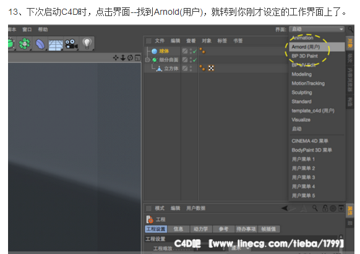Screen dimensions: 360x254
Task: Click the phong tag on 球体 row
Action: [202, 51]
